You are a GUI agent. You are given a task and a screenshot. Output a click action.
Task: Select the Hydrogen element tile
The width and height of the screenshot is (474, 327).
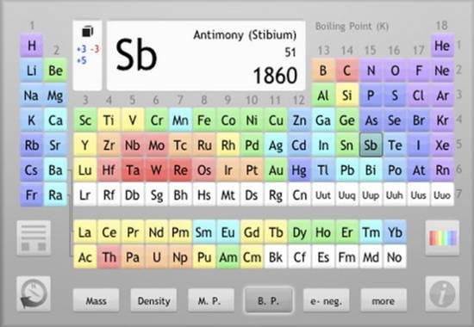pos(31,46)
